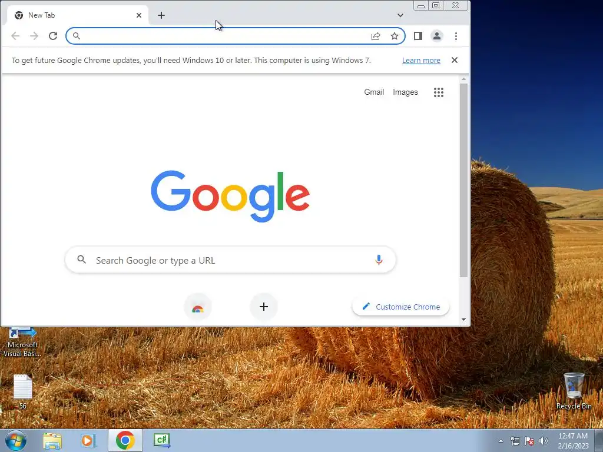Click the page scrollbar thumb

tap(464, 180)
